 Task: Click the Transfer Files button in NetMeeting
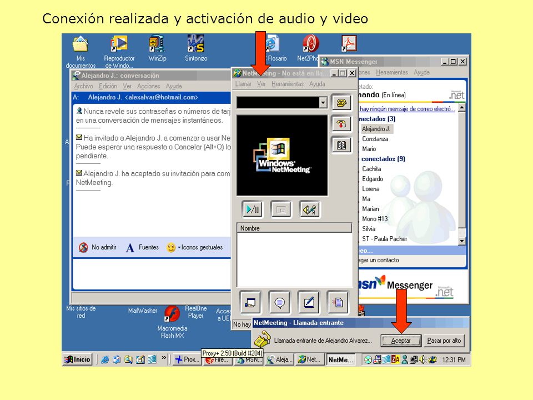[x=338, y=302]
